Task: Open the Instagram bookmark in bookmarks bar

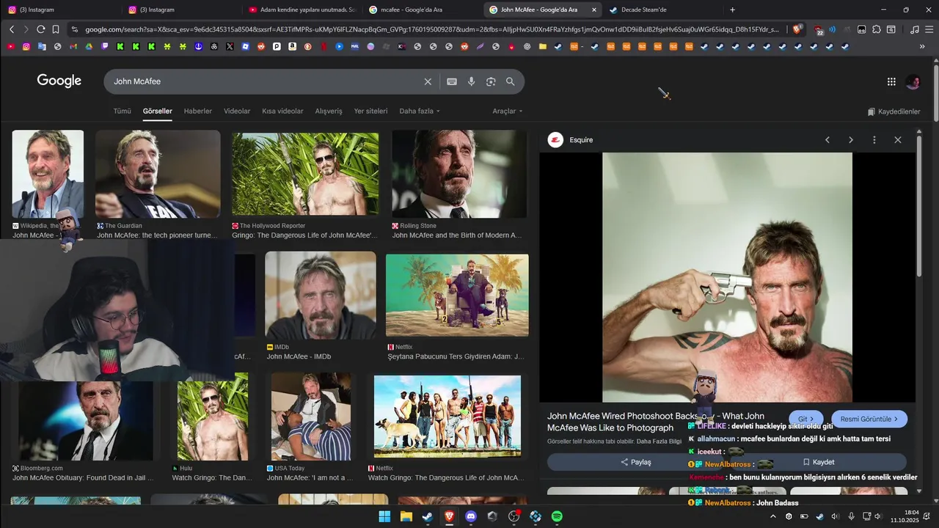Action: [26, 46]
